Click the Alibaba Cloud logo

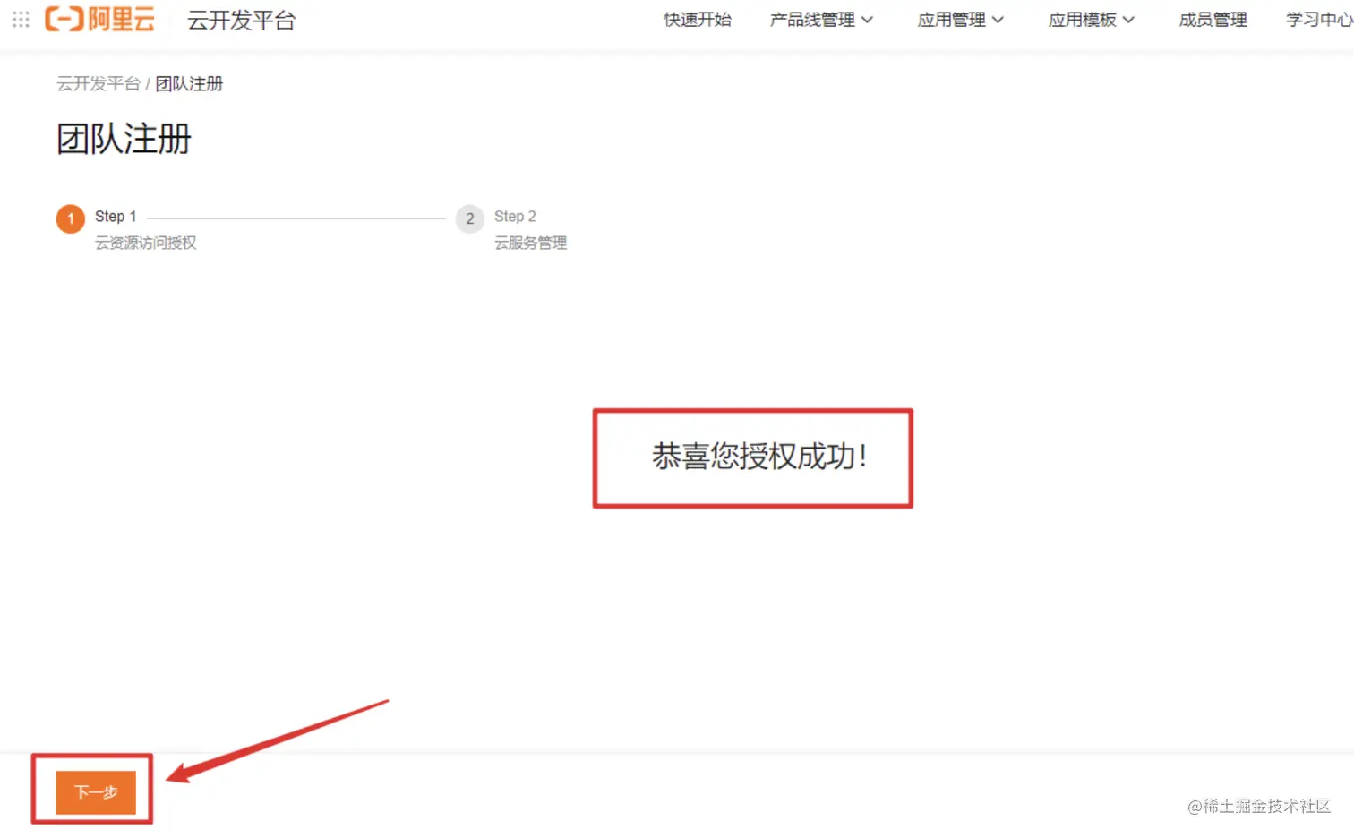99,19
